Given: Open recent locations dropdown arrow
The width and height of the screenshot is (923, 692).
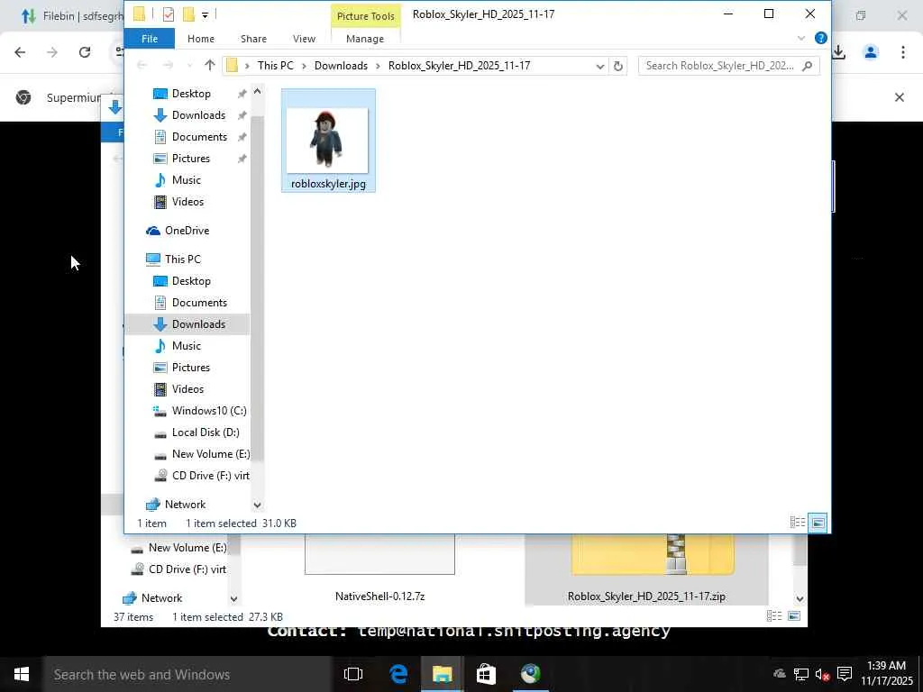Looking at the screenshot, I should (x=189, y=66).
